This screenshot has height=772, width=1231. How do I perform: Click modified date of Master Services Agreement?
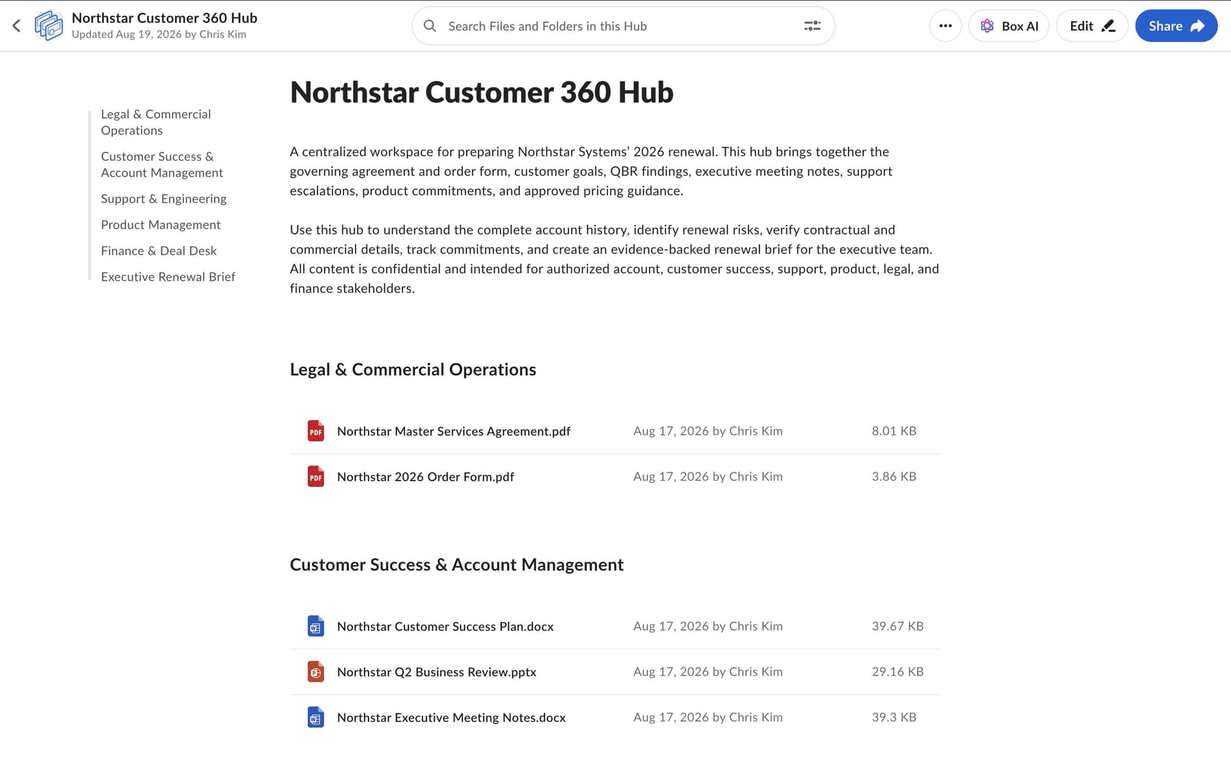coord(708,431)
